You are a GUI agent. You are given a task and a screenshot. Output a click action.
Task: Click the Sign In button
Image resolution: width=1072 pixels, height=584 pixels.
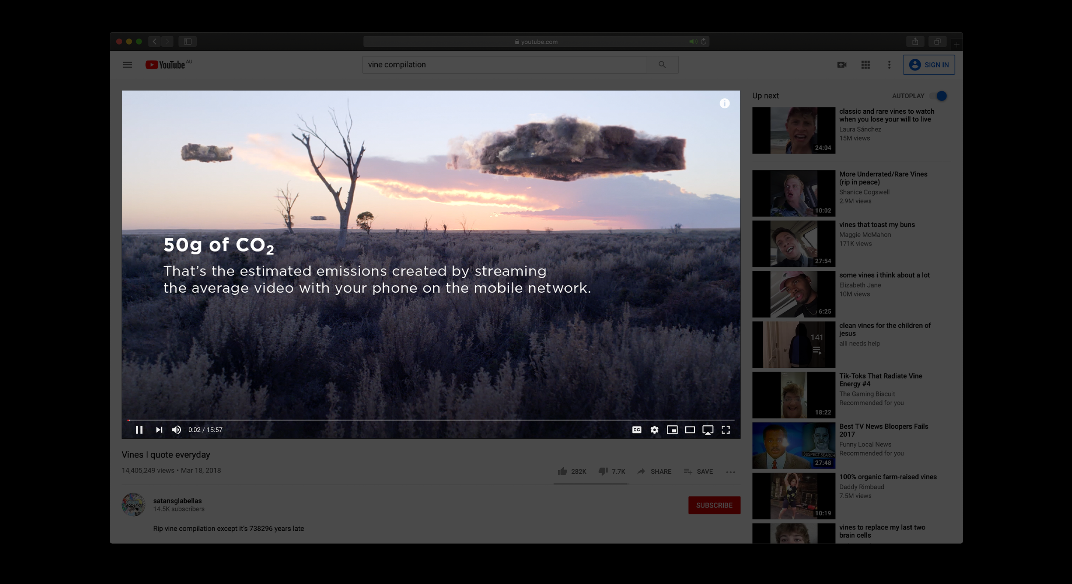(929, 65)
